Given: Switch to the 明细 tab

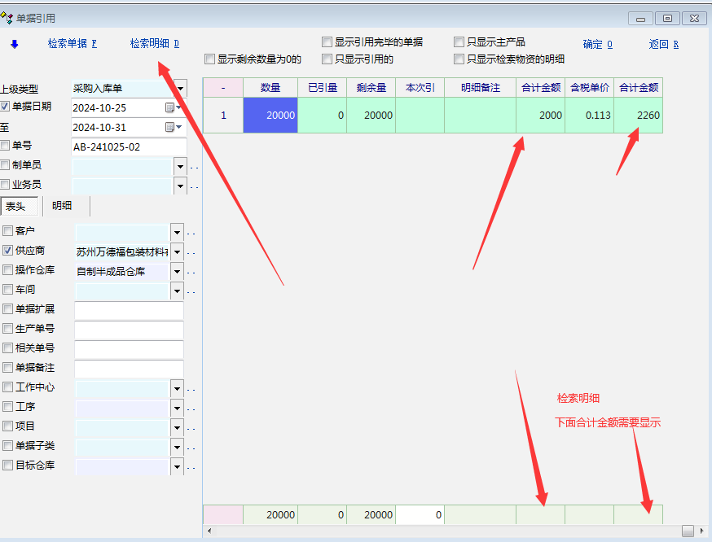Looking at the screenshot, I should click(62, 206).
